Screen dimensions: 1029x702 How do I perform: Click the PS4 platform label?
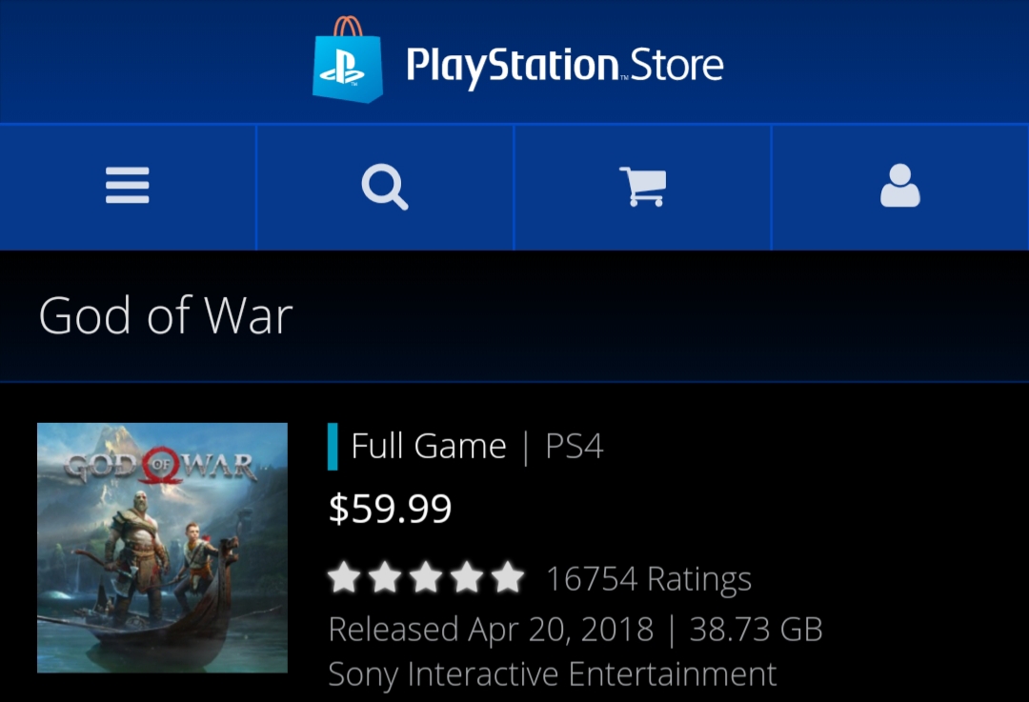pyautogui.click(x=575, y=447)
